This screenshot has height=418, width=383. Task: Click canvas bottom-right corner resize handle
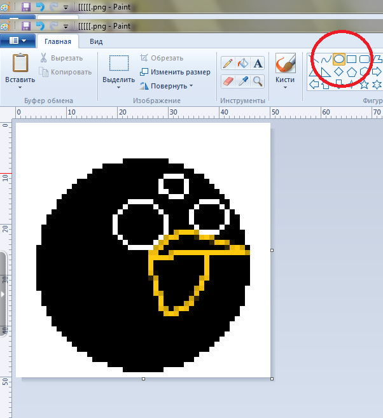(x=272, y=379)
